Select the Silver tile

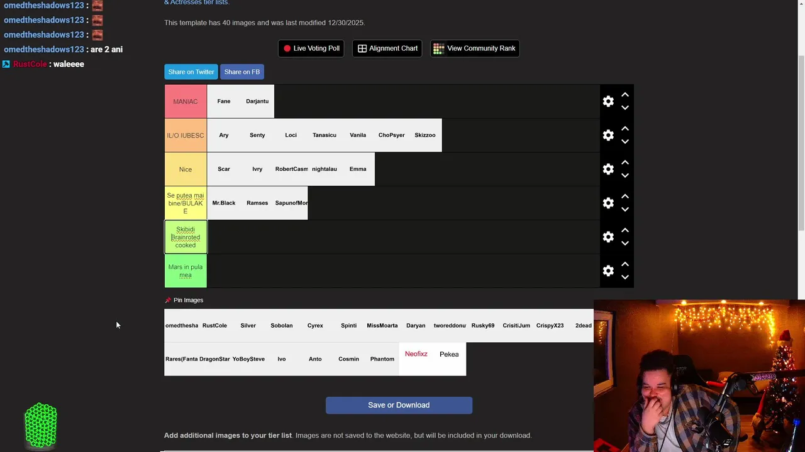248,325
